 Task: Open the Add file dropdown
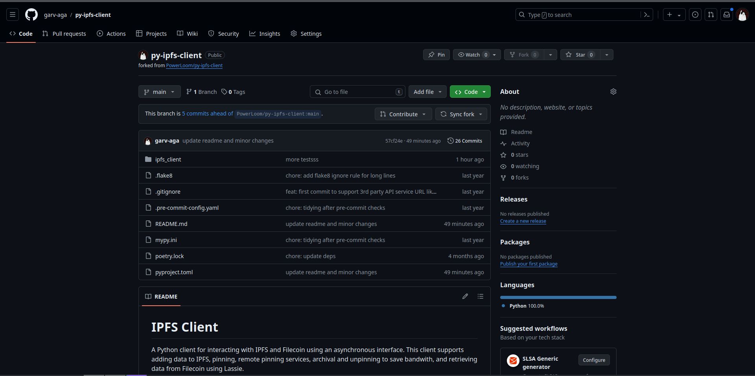tap(427, 92)
